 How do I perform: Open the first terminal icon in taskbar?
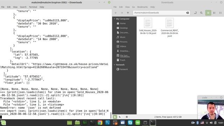tap(92, 123)
